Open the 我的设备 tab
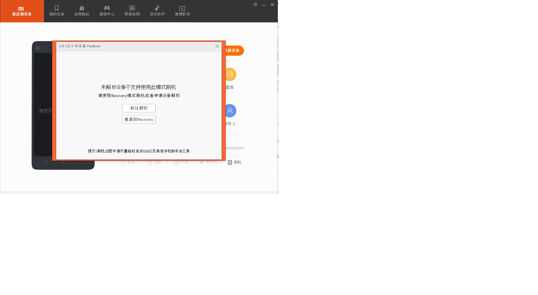 (x=57, y=11)
